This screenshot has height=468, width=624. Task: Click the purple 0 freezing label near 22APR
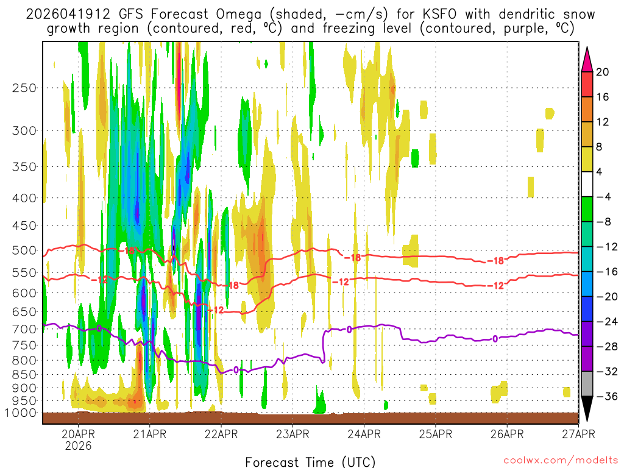point(236,370)
